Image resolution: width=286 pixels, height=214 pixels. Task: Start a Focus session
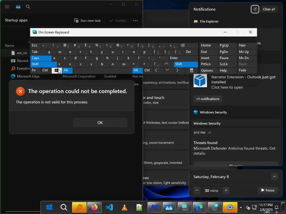[x=268, y=190]
